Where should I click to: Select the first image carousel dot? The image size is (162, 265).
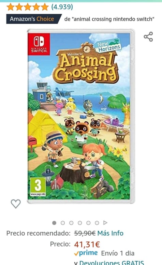54,223
